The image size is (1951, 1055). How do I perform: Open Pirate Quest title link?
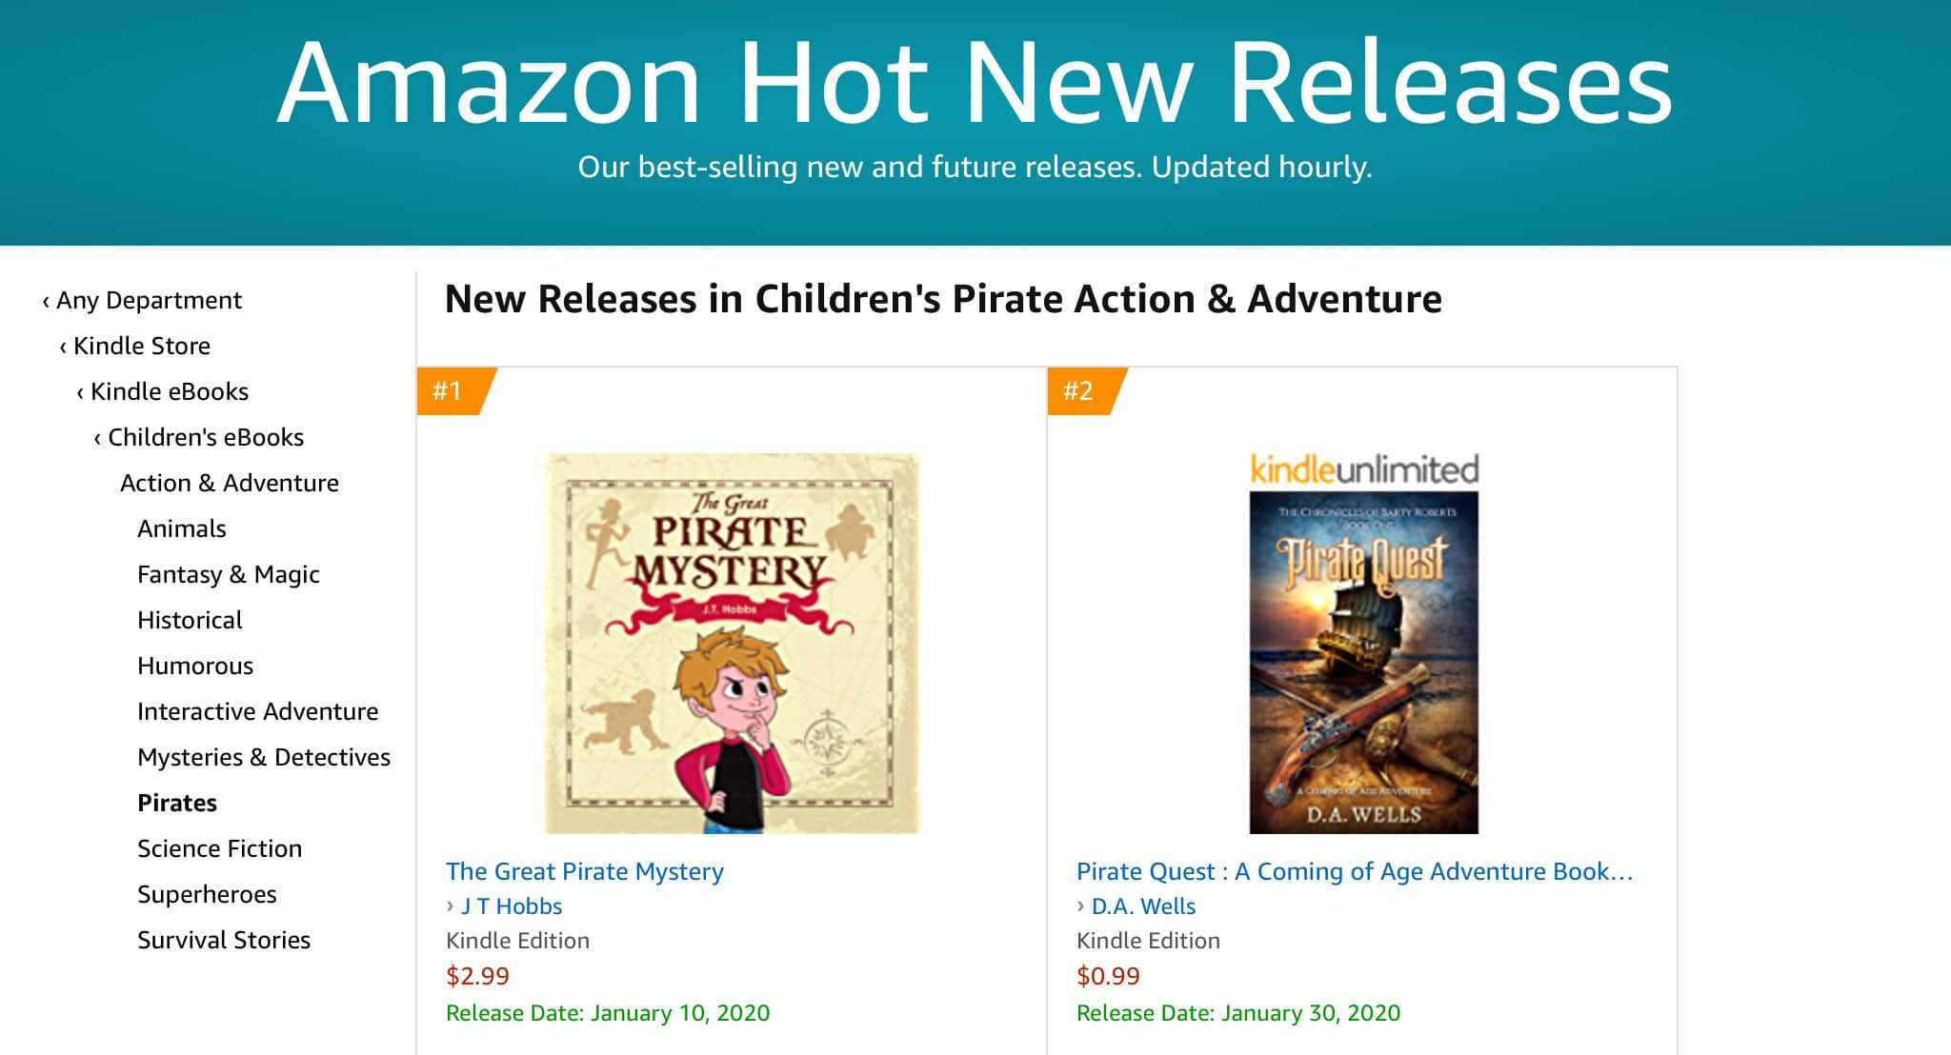[x=1354, y=871]
